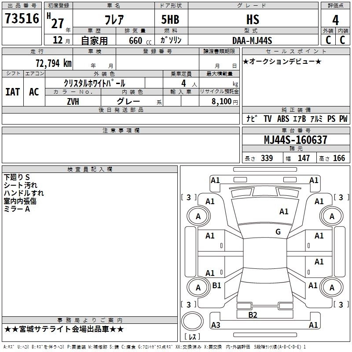Click the height value 166
Viewport: 352px width, 352px height.
point(339,158)
